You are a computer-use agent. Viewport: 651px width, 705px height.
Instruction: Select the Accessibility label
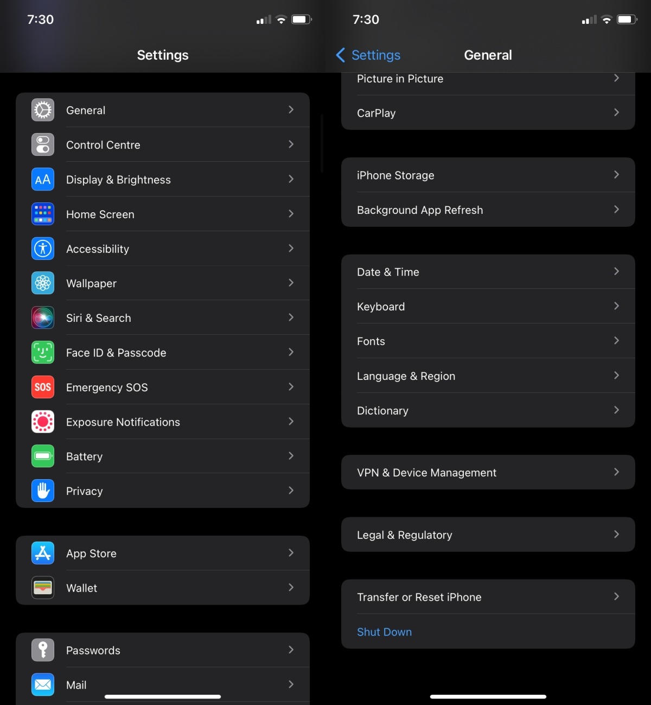(x=98, y=249)
